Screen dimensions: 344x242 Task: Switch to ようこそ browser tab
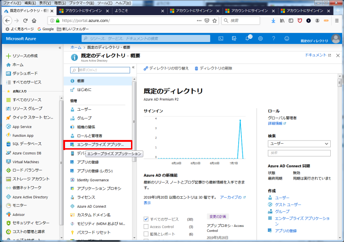tap(139, 11)
